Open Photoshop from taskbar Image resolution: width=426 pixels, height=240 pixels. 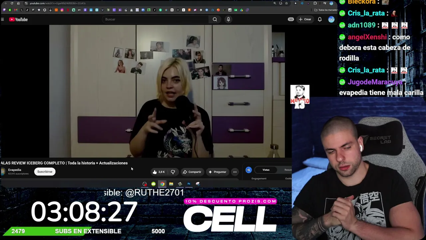[x=189, y=184]
